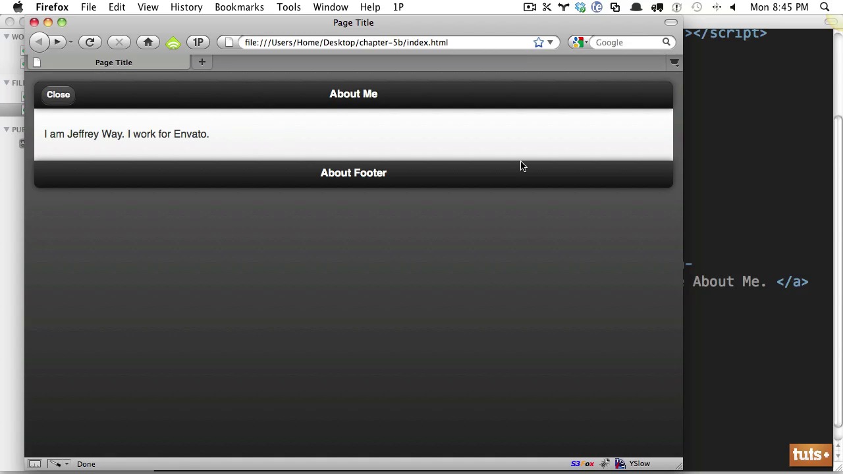The height and width of the screenshot is (474, 843).
Task: Click the 'About Me.' text in the editor
Action: (729, 282)
